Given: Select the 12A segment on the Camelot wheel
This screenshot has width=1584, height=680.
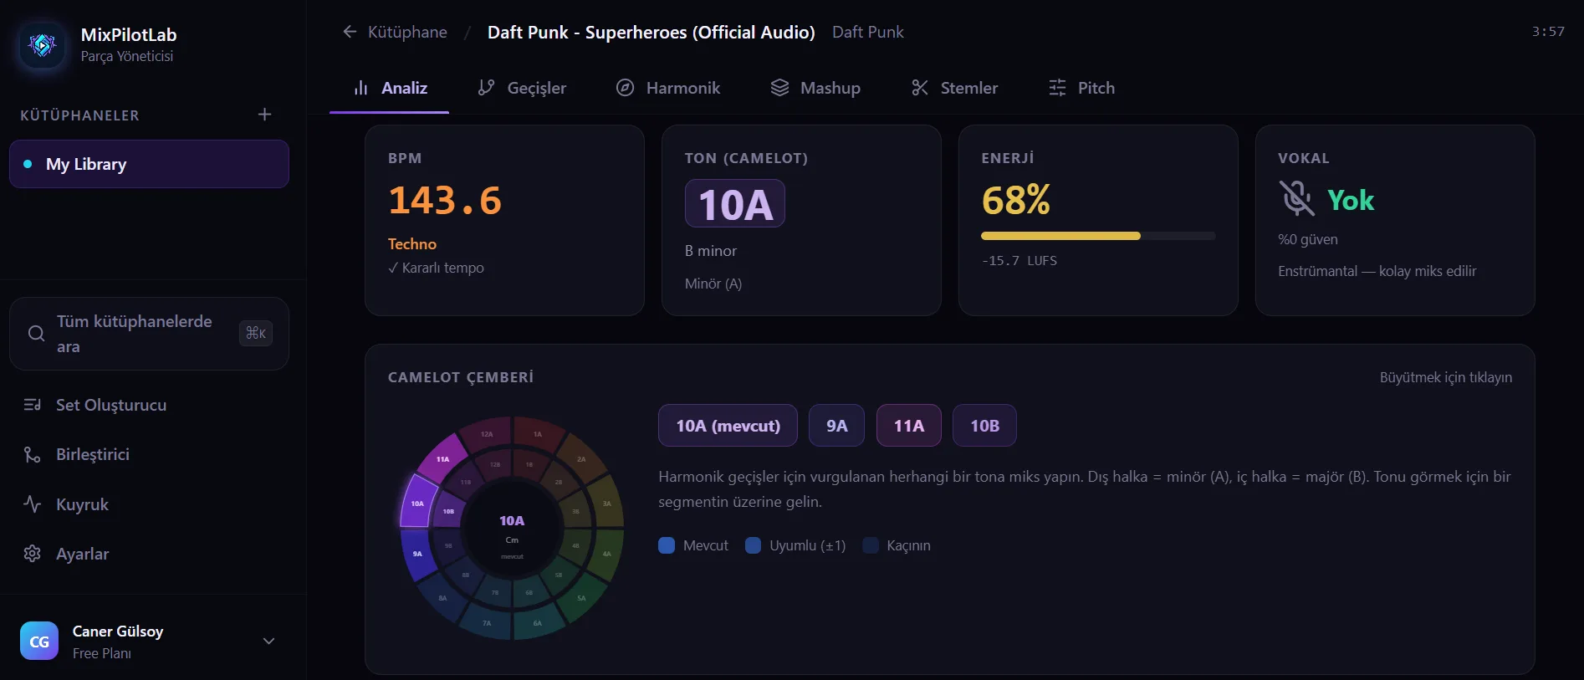Looking at the screenshot, I should click(487, 434).
